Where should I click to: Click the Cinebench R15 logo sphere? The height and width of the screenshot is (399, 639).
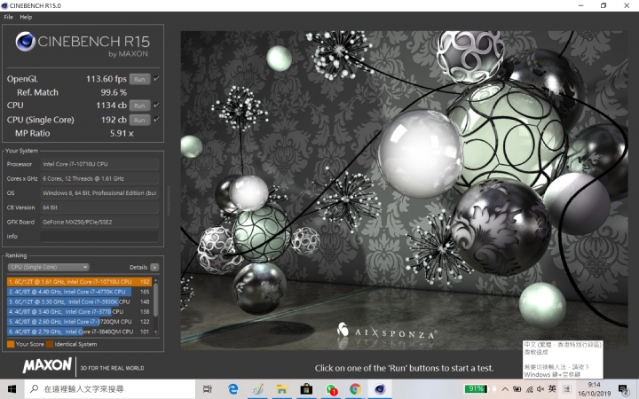click(x=25, y=42)
